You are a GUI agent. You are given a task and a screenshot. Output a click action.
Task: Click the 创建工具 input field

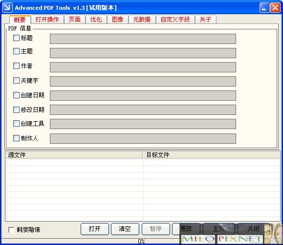click(143, 124)
